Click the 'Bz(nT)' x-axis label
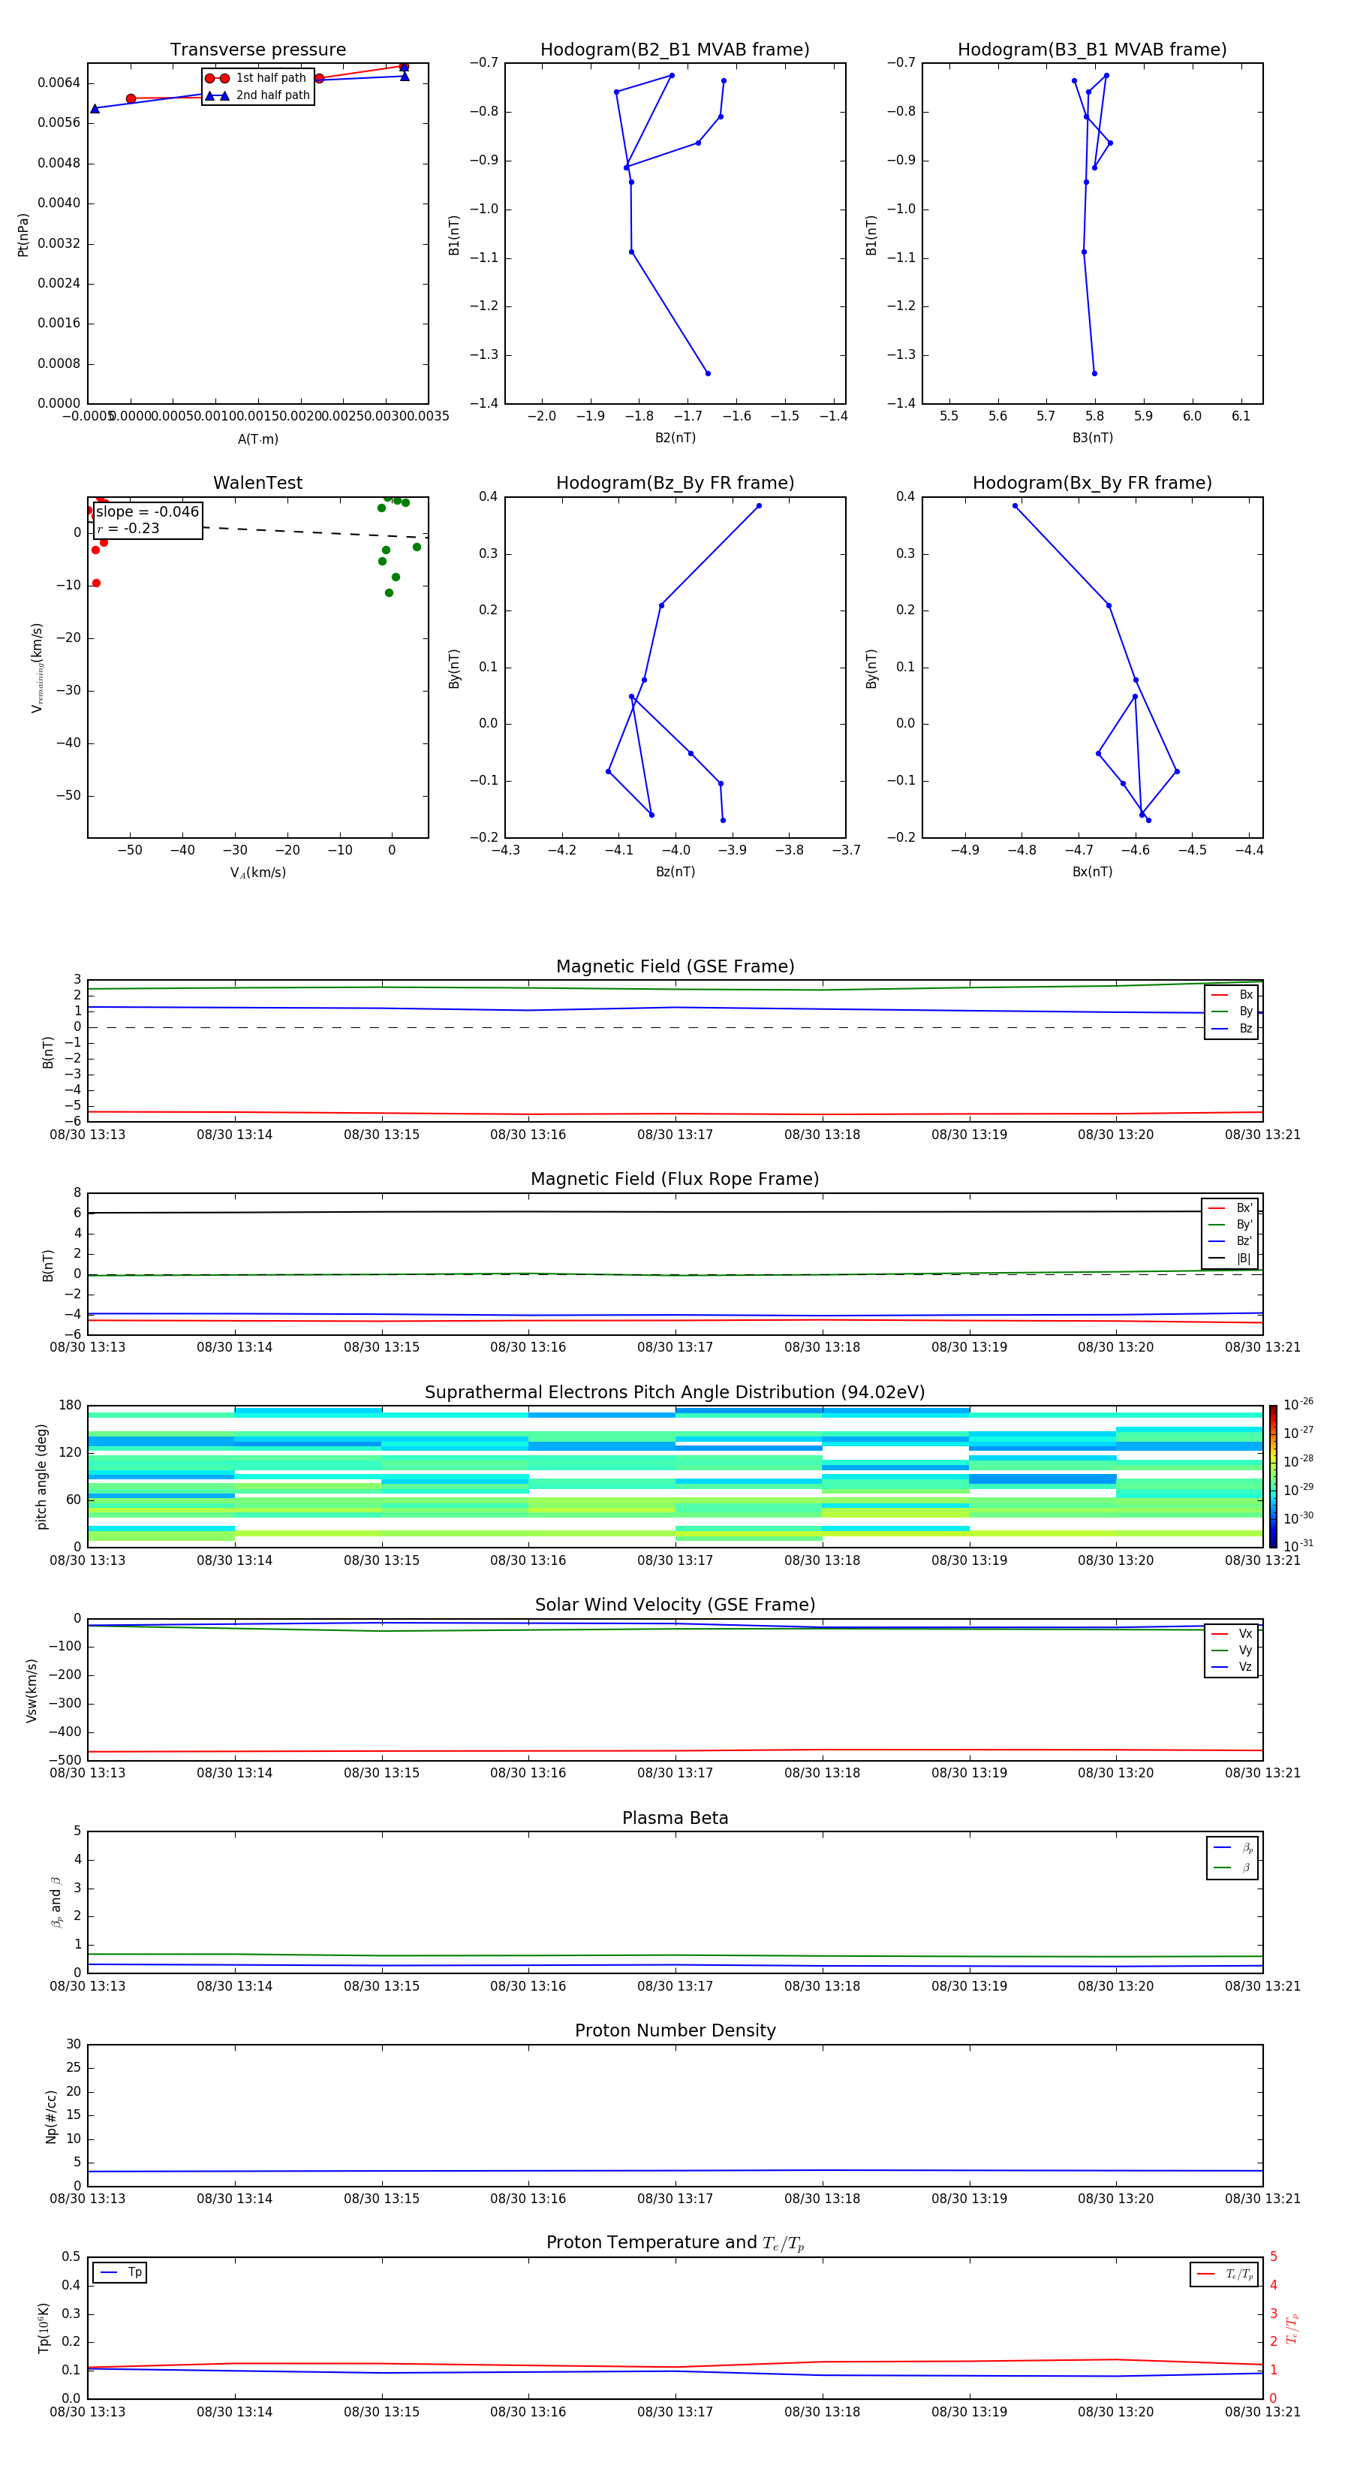1351x2478 pixels. pyautogui.click(x=675, y=872)
